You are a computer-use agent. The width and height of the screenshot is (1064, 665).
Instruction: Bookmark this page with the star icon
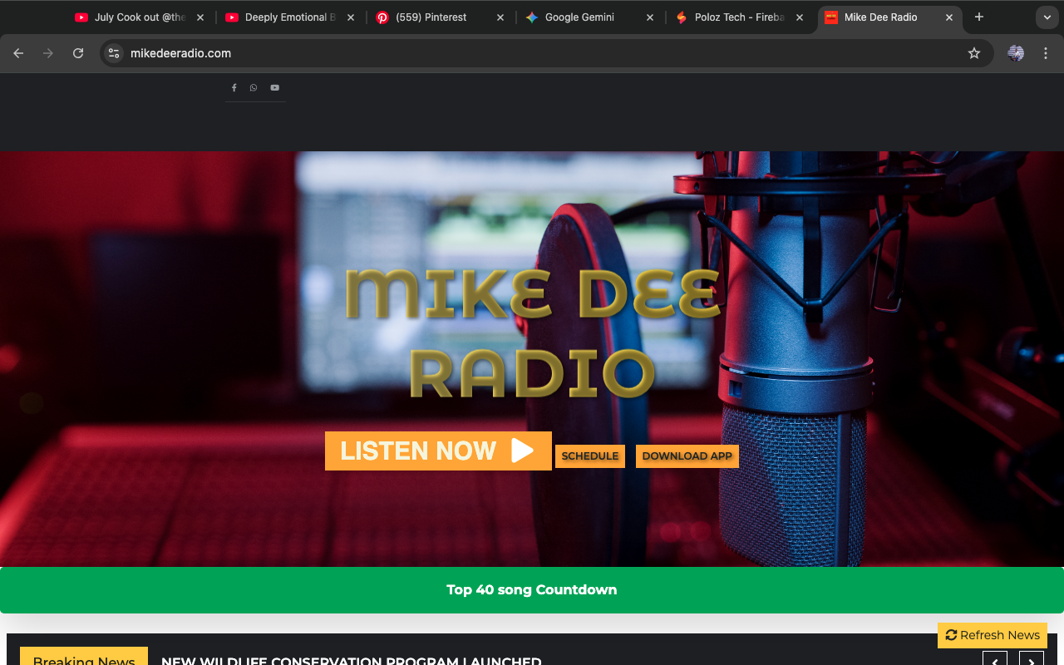(x=973, y=53)
